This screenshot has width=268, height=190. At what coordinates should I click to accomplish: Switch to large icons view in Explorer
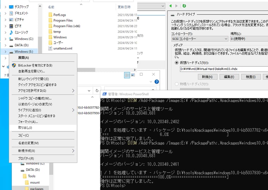pyautogui.click(x=133, y=75)
